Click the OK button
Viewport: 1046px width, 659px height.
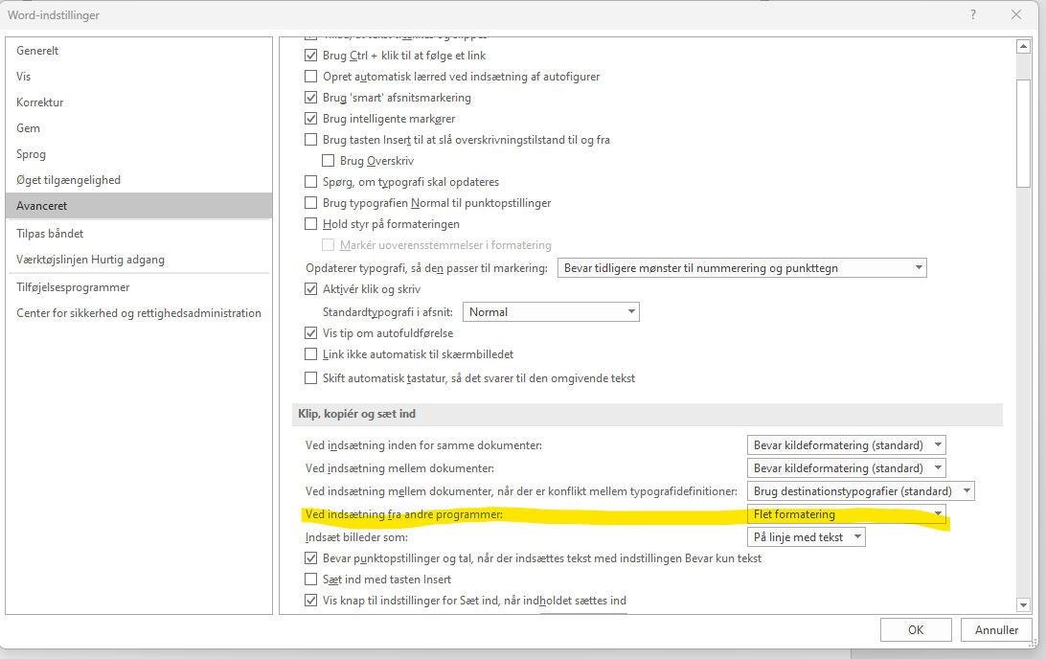click(x=916, y=630)
